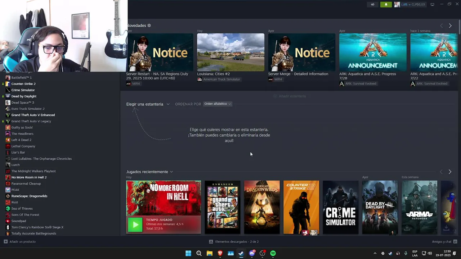Click Sons Of The Forest game icon
This screenshot has height=259, width=461.
click(x=8, y=215)
